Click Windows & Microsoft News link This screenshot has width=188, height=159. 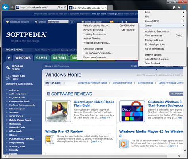[x=92, y=83]
